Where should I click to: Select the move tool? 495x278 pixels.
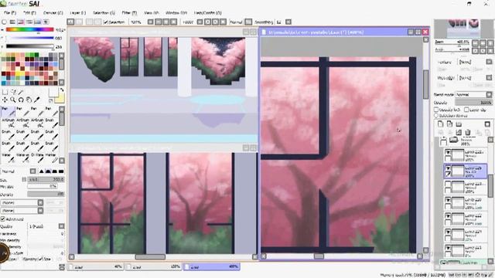pyautogui.click(x=5, y=100)
